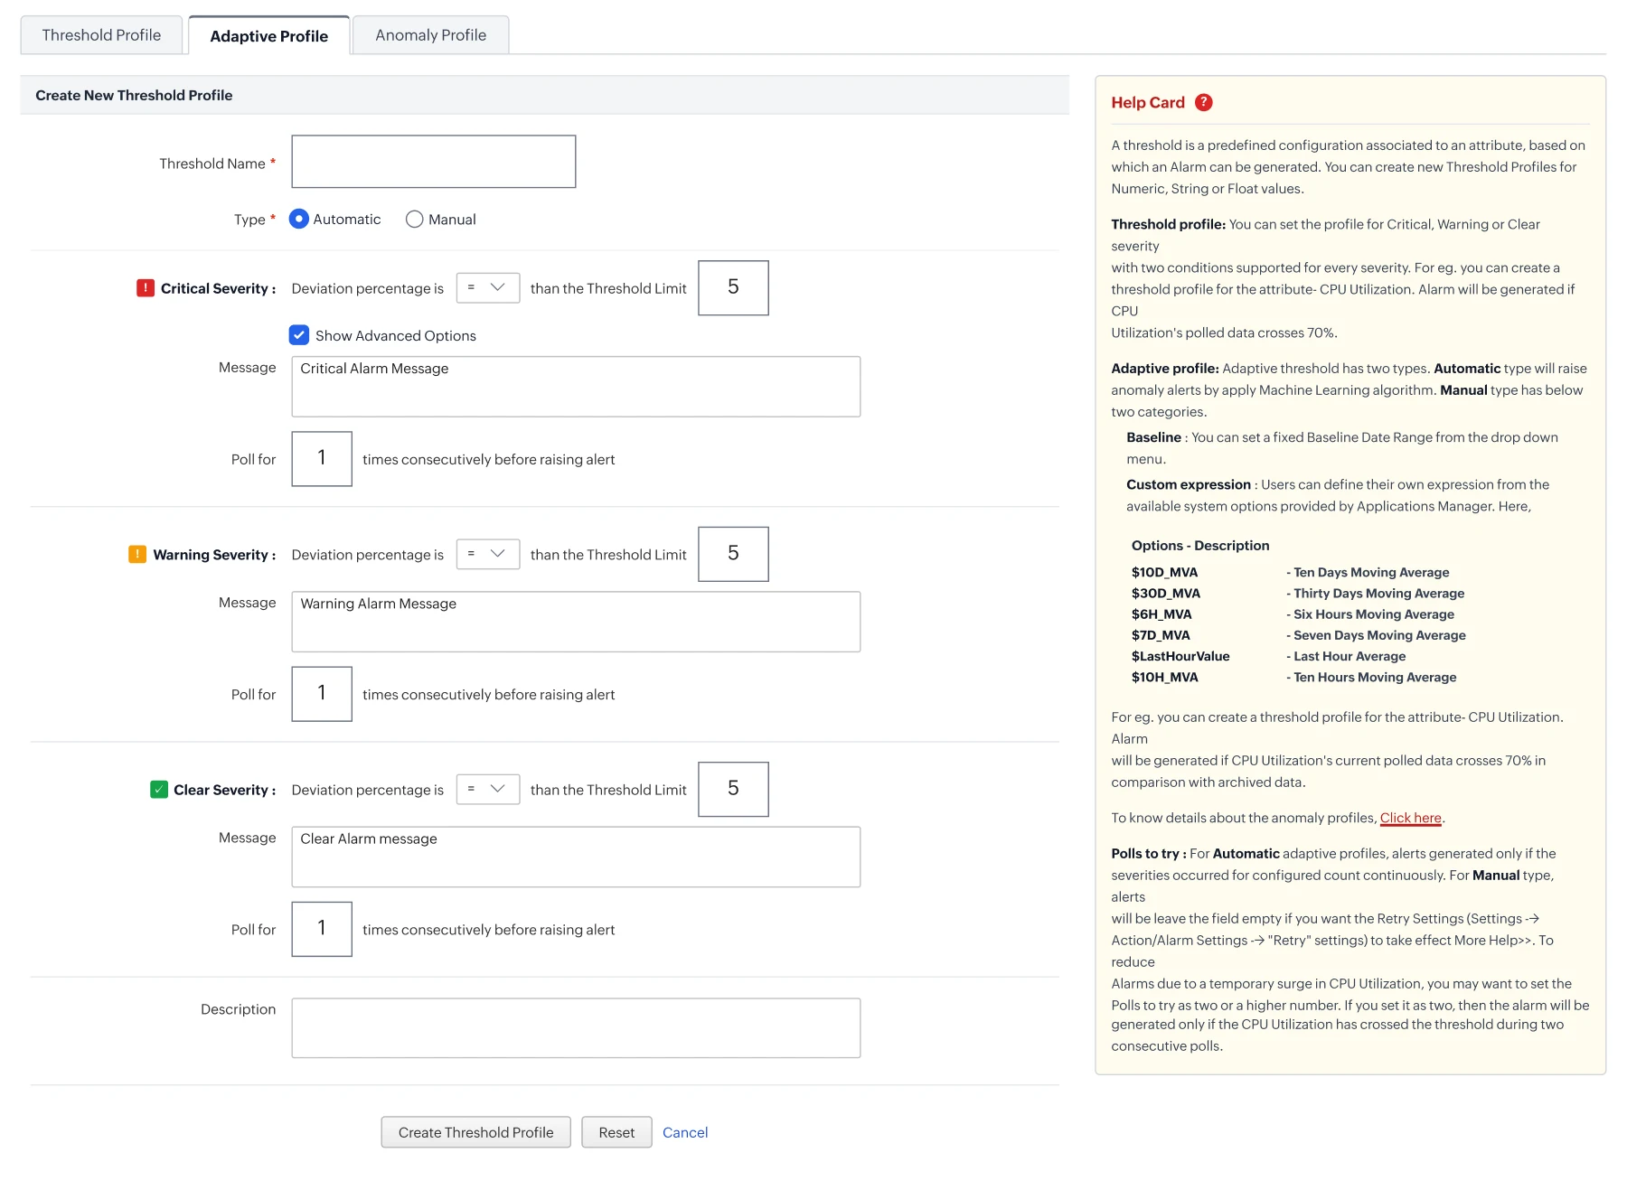This screenshot has width=1627, height=1190.
Task: Uncheck Show Advanced Options checkbox
Action: click(299, 335)
